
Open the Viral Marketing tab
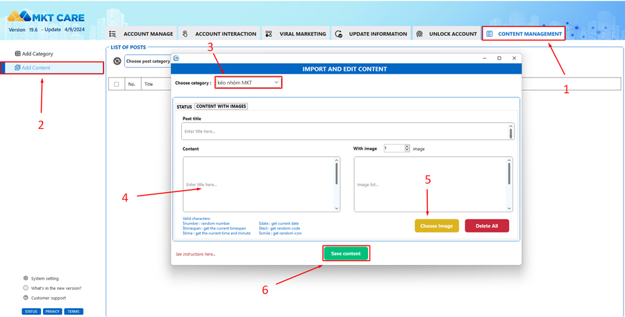[x=296, y=34]
